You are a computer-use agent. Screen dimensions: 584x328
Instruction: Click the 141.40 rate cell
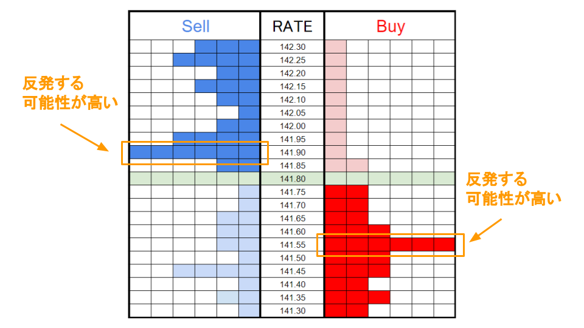coord(292,284)
